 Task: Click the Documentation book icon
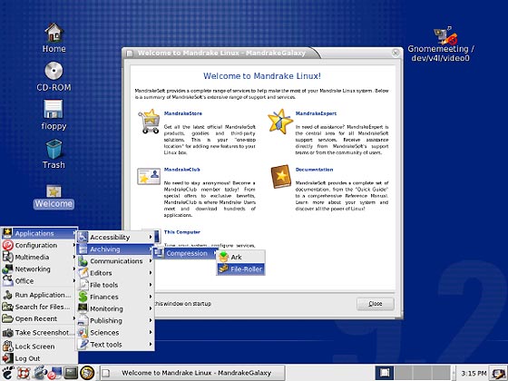(x=281, y=177)
